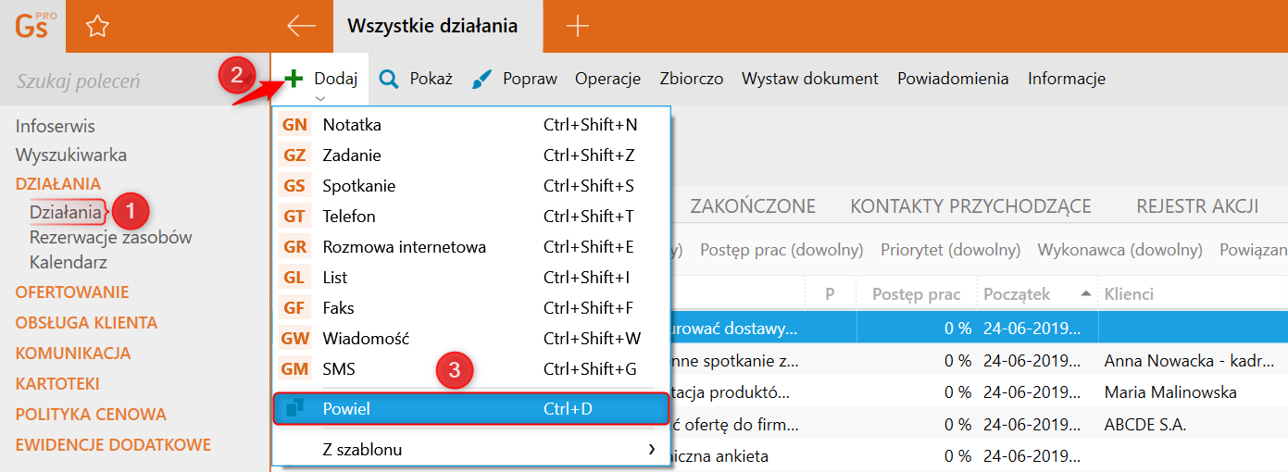Click the back arrow icon
The height and width of the screenshot is (472, 1288).
[301, 26]
